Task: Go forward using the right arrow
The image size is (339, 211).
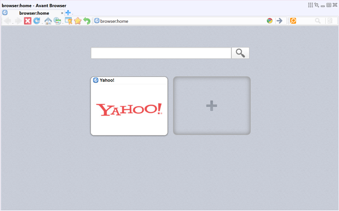Action: pos(19,21)
